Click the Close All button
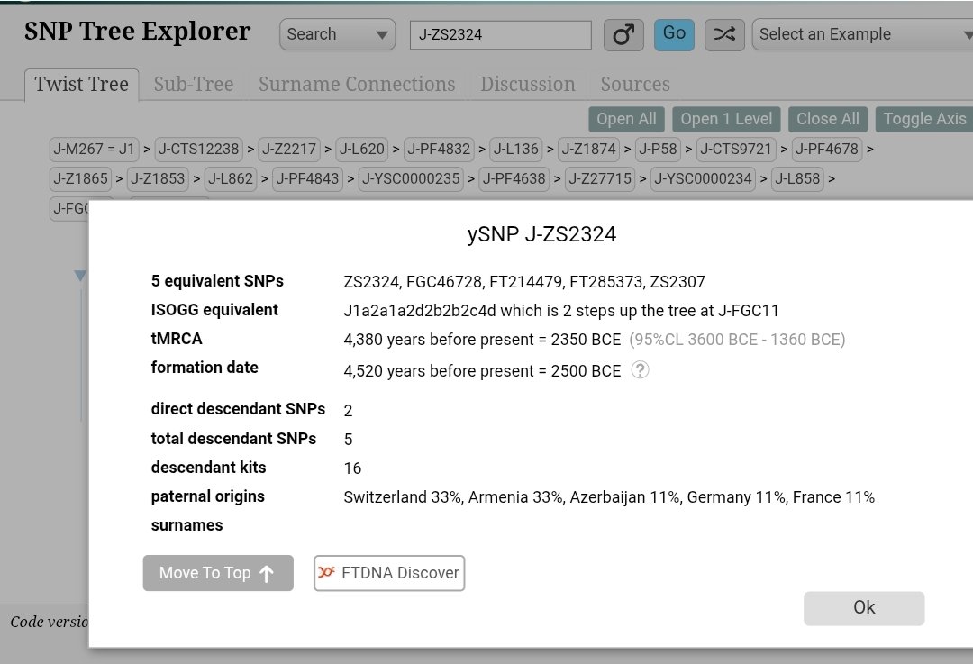This screenshot has width=973, height=664. [828, 119]
